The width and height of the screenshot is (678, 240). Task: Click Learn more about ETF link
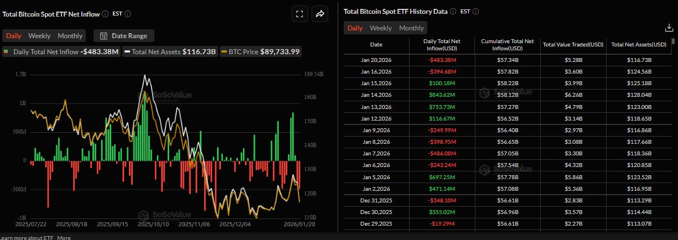26,237
